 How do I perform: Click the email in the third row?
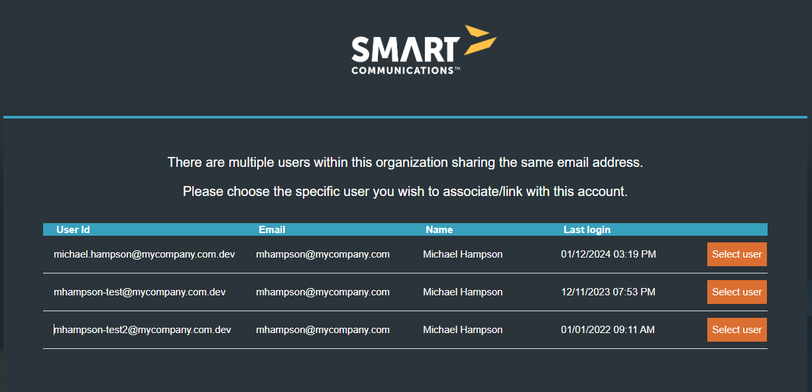pos(322,330)
